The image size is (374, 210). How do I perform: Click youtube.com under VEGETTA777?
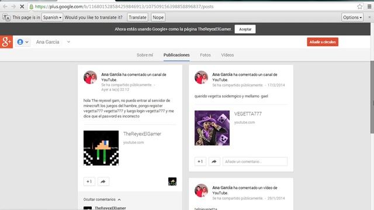[244, 123]
